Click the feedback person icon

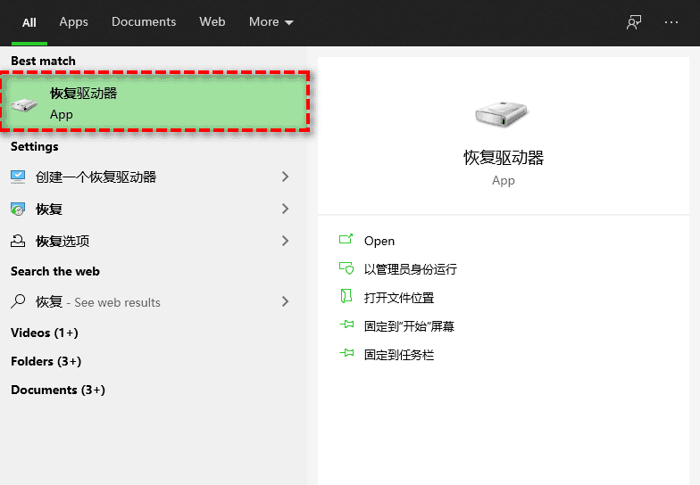point(634,22)
